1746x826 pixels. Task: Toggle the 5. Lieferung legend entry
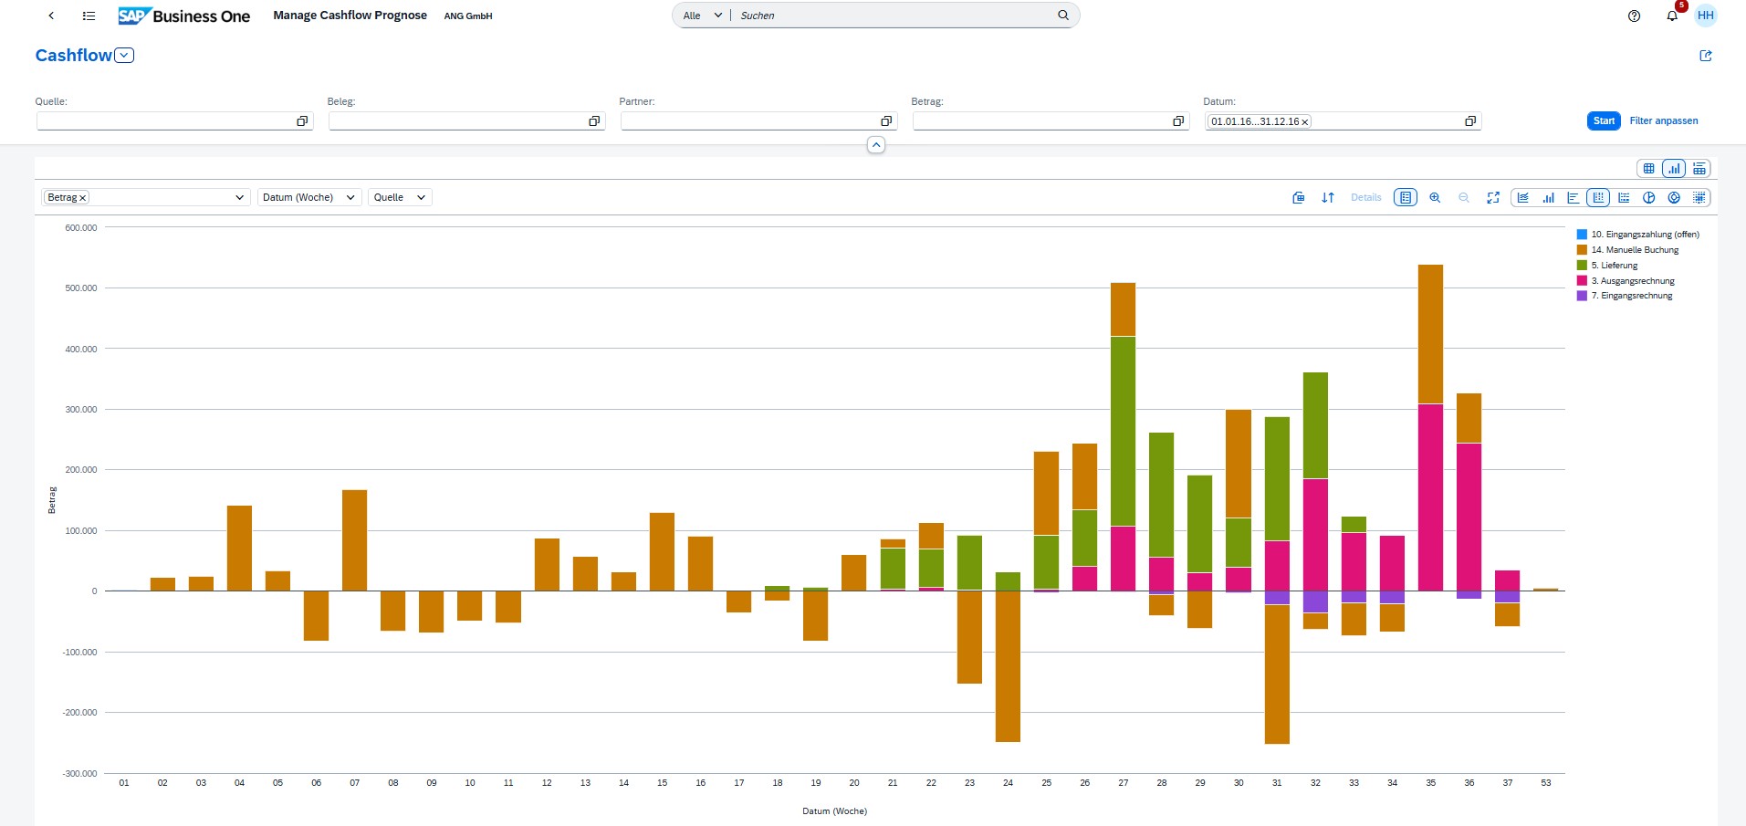(1615, 265)
